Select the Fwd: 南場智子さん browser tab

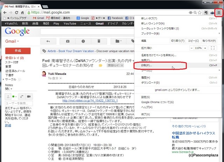pyautogui.click(x=22, y=7)
